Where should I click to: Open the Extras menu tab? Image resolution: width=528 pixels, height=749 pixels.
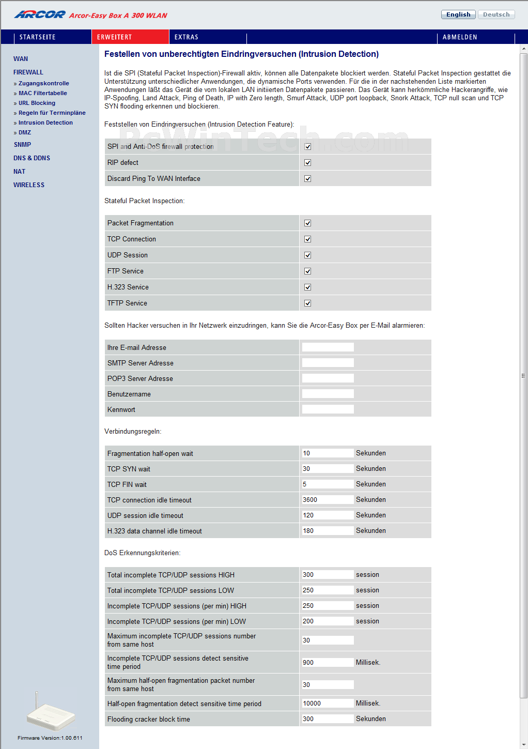186,37
